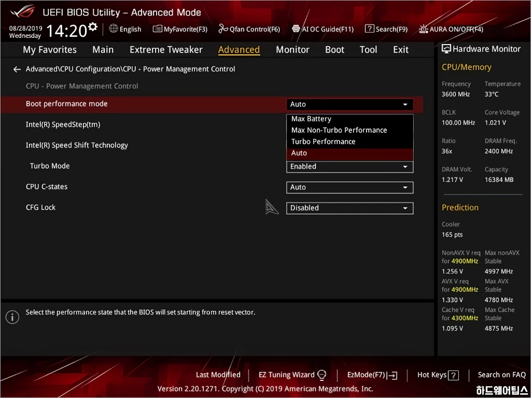This screenshot has width=531, height=398.
Task: Go to the Exit tab
Action: [x=401, y=49]
